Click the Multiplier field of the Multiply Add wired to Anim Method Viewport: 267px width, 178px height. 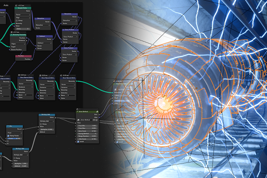click(47, 129)
